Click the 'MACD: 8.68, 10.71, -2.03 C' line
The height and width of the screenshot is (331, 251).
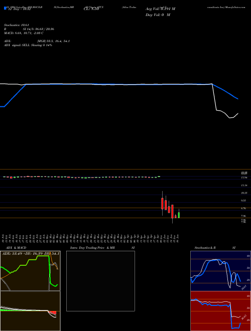(x=24, y=33)
